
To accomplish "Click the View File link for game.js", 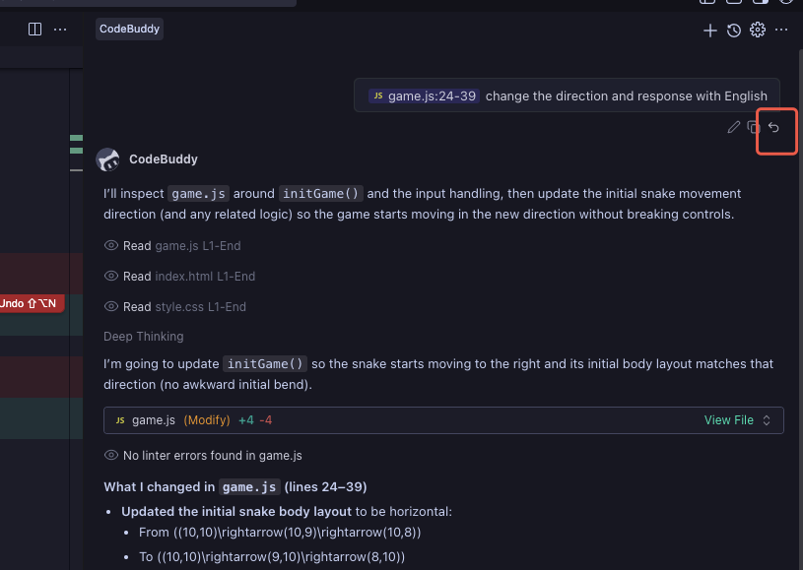I will pos(729,419).
